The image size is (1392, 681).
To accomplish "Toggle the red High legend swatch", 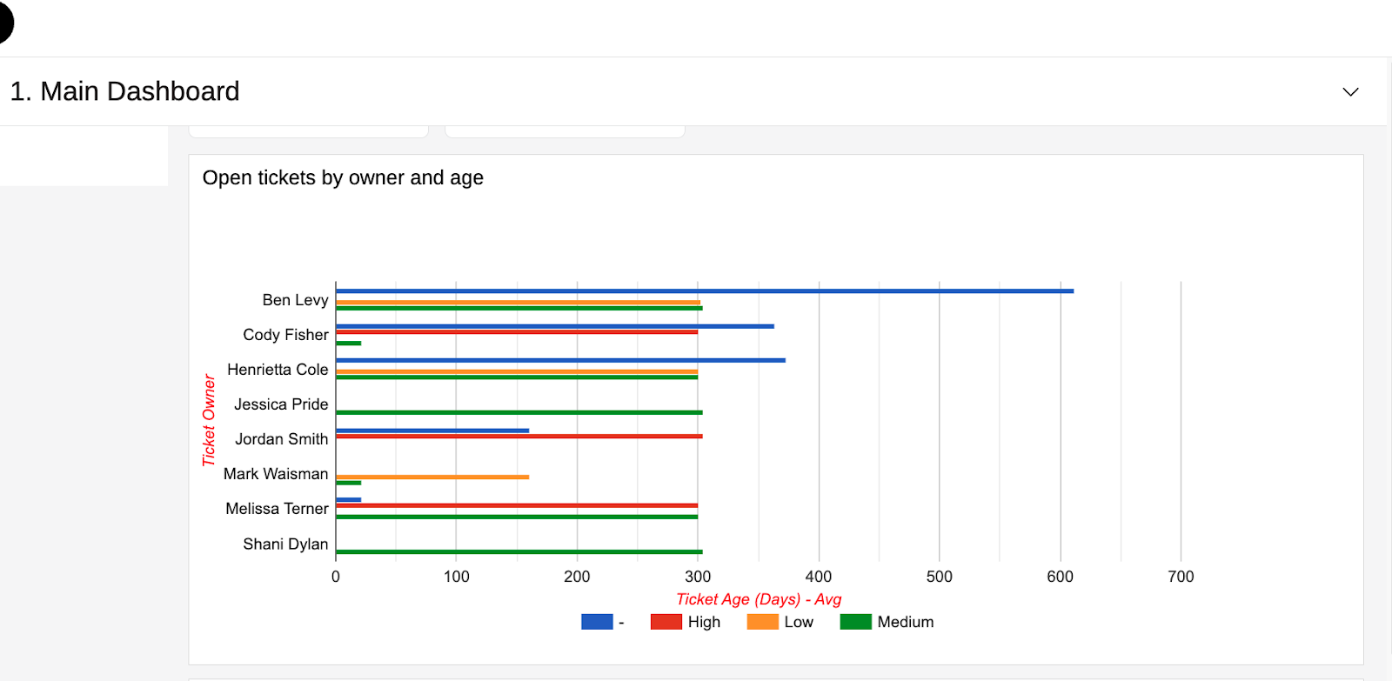I will coord(666,622).
